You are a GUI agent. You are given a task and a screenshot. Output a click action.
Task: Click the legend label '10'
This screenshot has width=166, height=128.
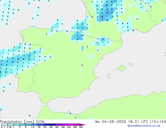[33, 127]
